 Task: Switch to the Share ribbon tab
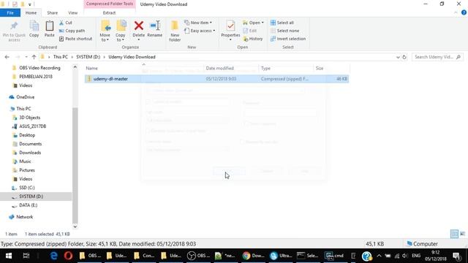pos(52,13)
